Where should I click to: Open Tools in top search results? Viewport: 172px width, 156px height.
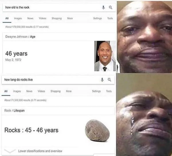110,18
